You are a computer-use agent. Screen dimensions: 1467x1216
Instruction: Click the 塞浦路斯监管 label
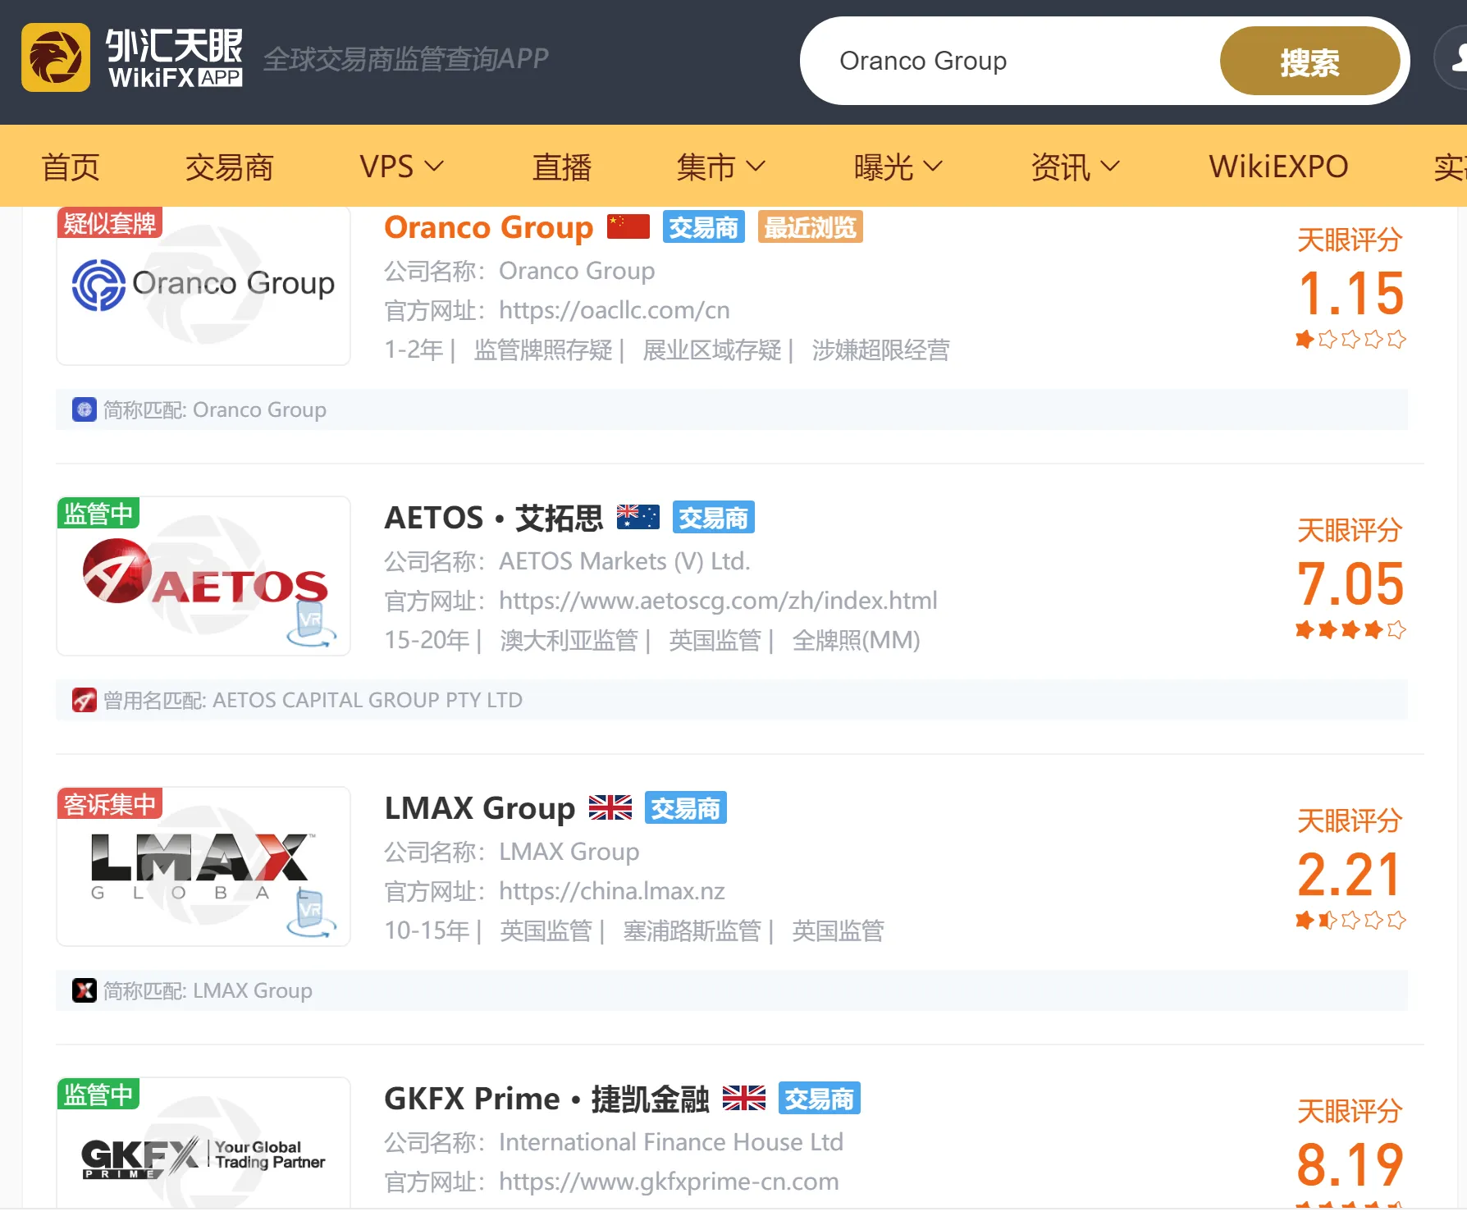pyautogui.click(x=692, y=931)
